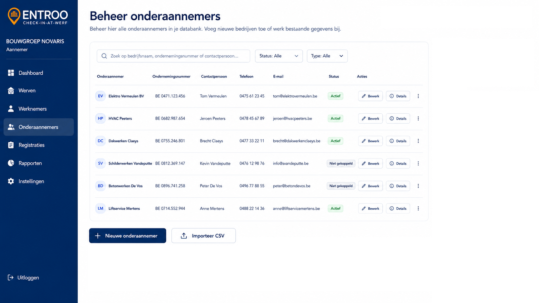Click the BOUWGROEP NOVARIS account name
This screenshot has width=539, height=303.
point(35,41)
